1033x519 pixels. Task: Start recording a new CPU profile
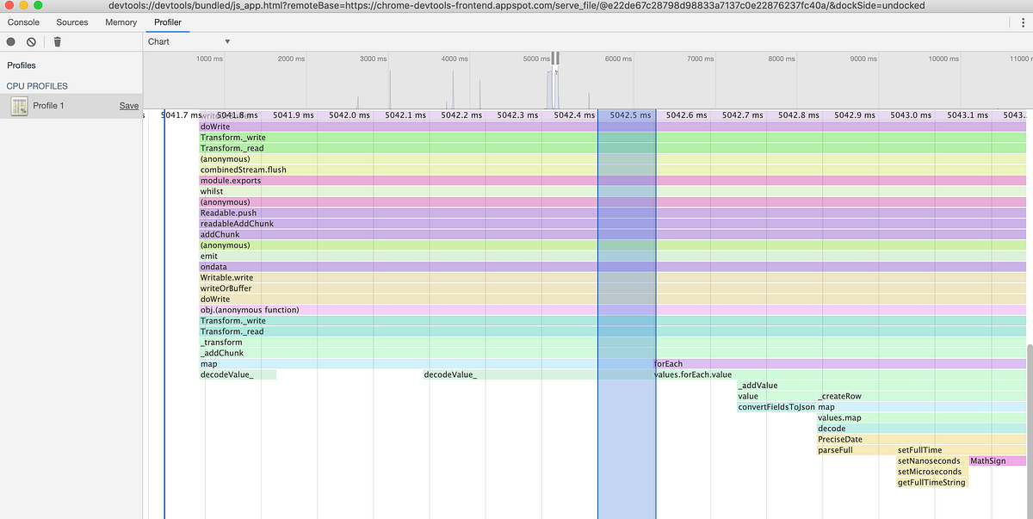(x=9, y=40)
